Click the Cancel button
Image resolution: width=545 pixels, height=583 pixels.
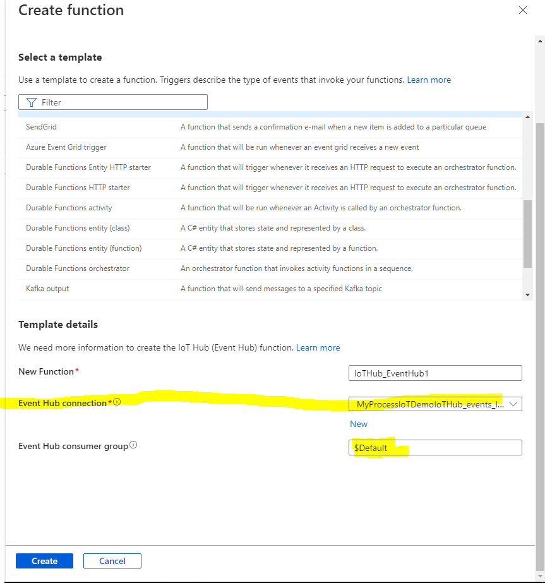(112, 560)
